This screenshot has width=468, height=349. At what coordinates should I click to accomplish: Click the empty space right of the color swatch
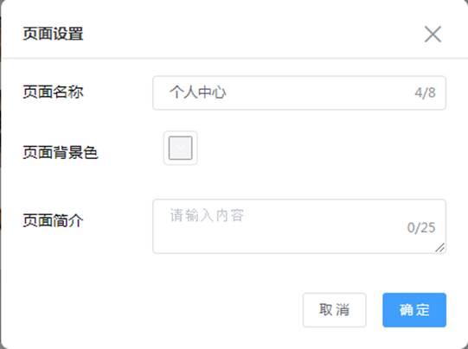coord(323,148)
